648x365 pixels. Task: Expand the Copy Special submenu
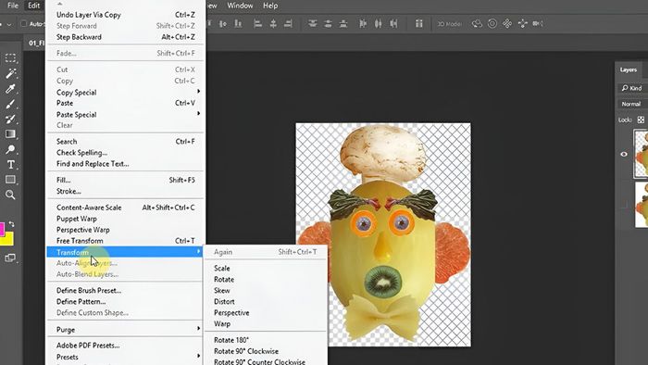[x=126, y=93]
